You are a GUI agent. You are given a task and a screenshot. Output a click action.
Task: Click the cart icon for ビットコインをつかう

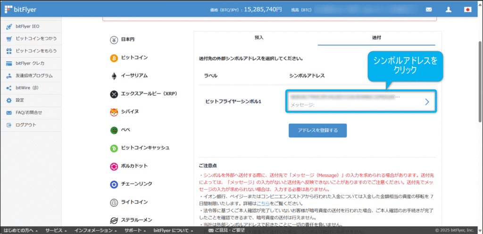9,39
